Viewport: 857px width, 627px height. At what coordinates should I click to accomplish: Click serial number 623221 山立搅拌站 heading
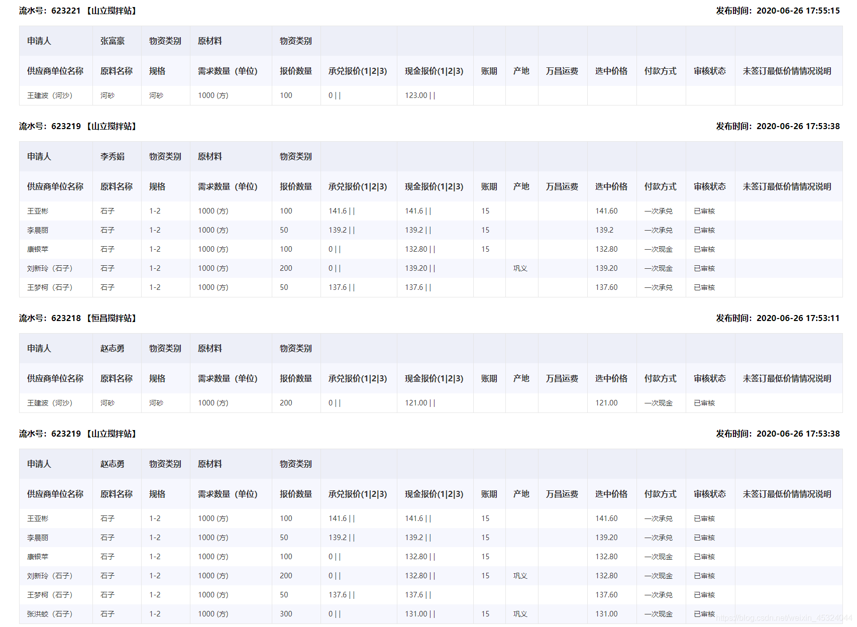[78, 11]
